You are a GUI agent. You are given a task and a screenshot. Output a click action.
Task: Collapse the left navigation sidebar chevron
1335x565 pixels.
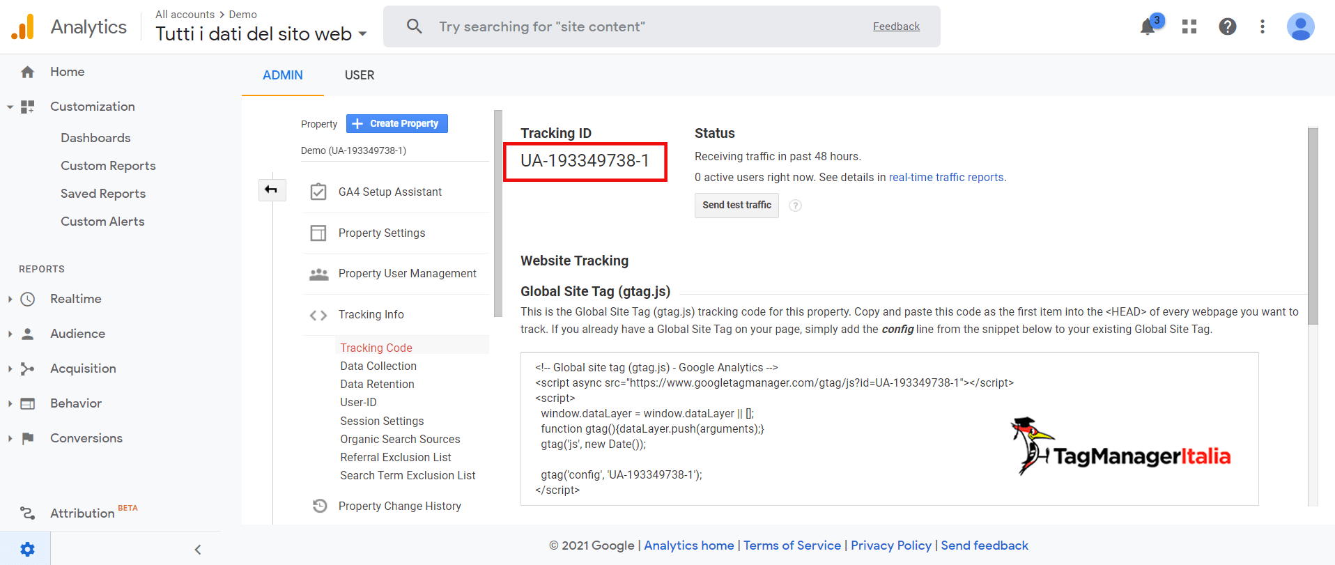pos(198,550)
